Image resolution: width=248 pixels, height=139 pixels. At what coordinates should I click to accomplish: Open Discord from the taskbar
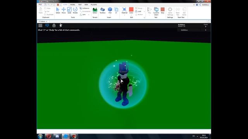point(57,136)
